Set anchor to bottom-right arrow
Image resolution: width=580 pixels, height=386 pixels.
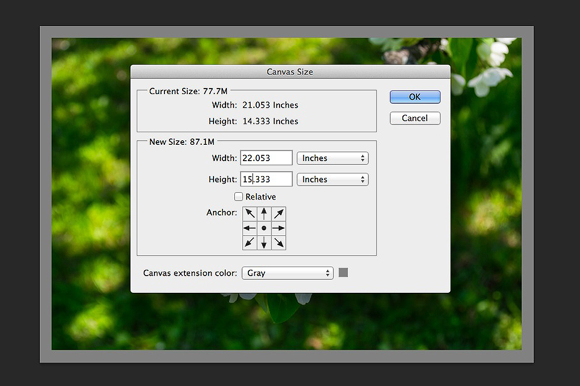point(279,243)
